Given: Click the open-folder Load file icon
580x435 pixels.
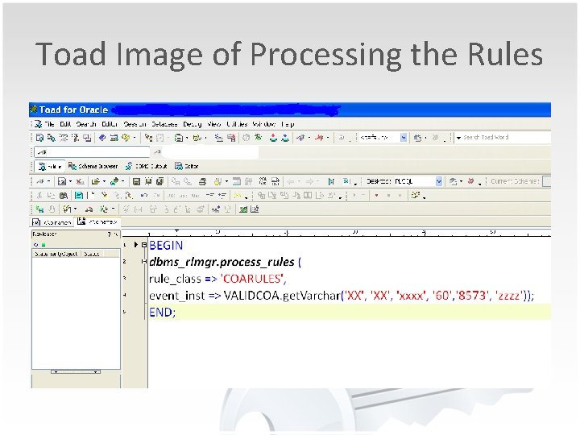Looking at the screenshot, I should click(95, 181).
